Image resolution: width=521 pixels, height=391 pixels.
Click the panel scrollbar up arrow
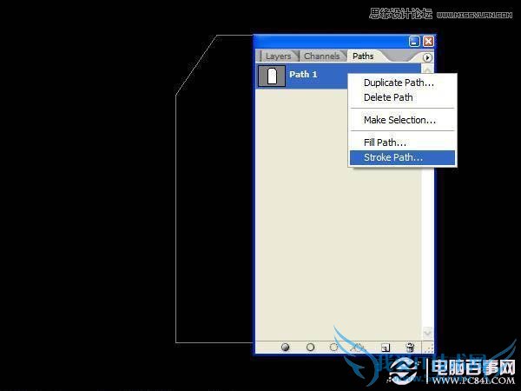point(427,69)
